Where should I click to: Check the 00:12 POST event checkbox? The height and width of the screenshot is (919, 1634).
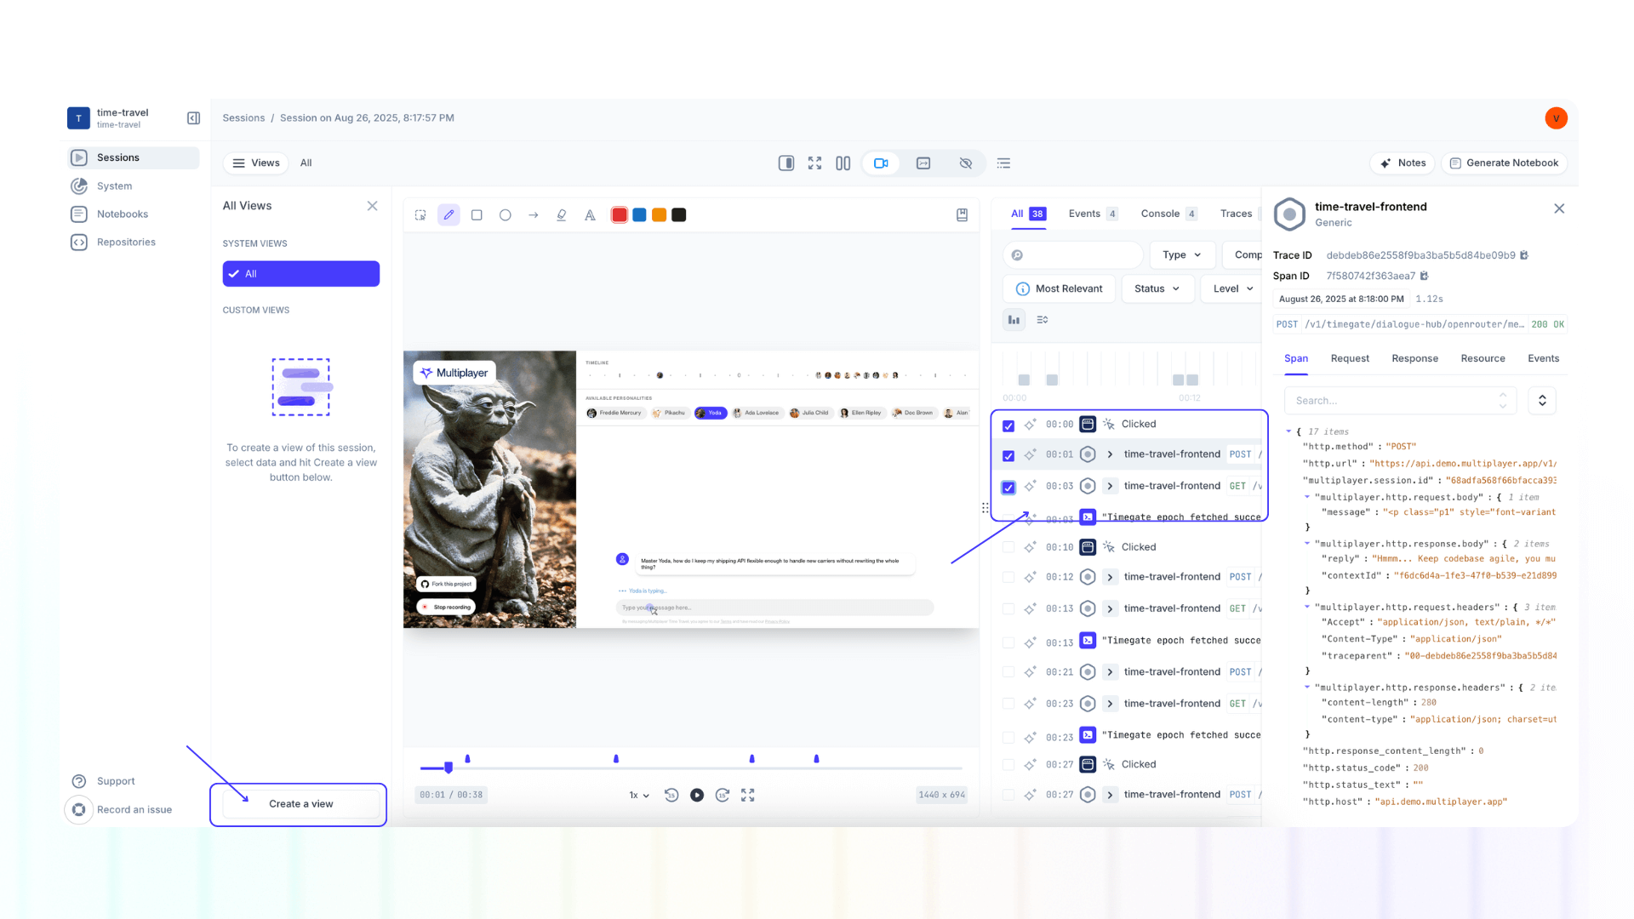[x=1008, y=577]
